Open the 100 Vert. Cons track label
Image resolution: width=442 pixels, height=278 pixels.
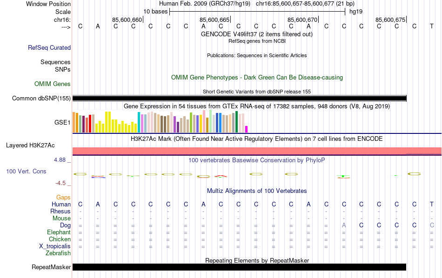click(x=26, y=171)
